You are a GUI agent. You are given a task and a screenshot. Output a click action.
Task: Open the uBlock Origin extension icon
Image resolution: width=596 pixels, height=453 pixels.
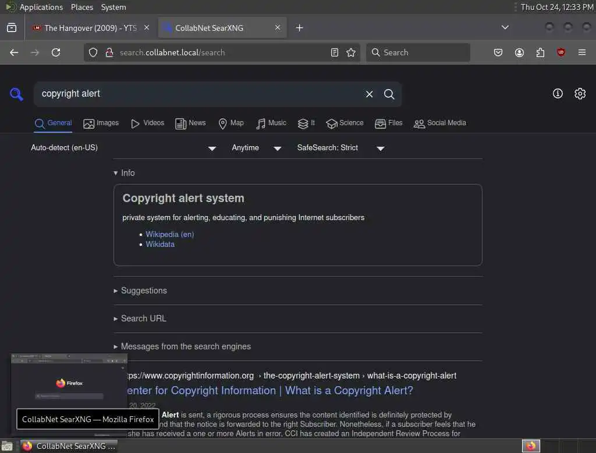tap(561, 52)
